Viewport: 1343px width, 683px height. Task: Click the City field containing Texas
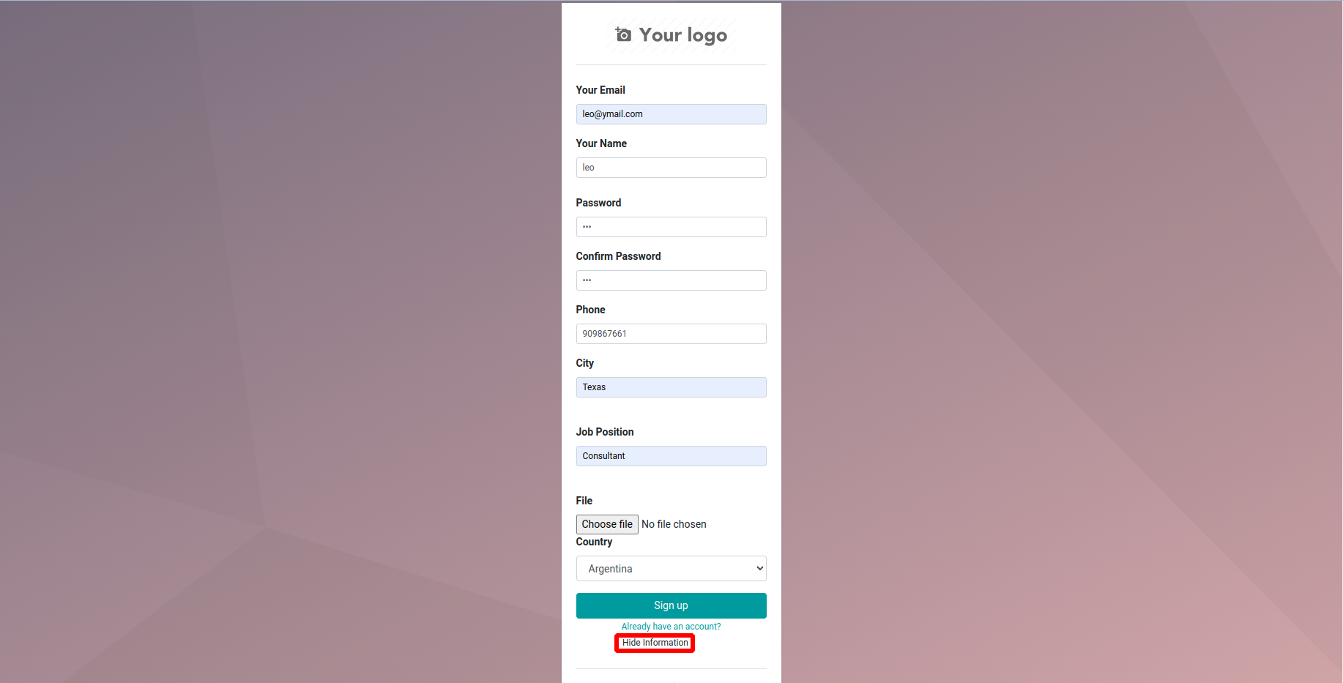tap(671, 387)
